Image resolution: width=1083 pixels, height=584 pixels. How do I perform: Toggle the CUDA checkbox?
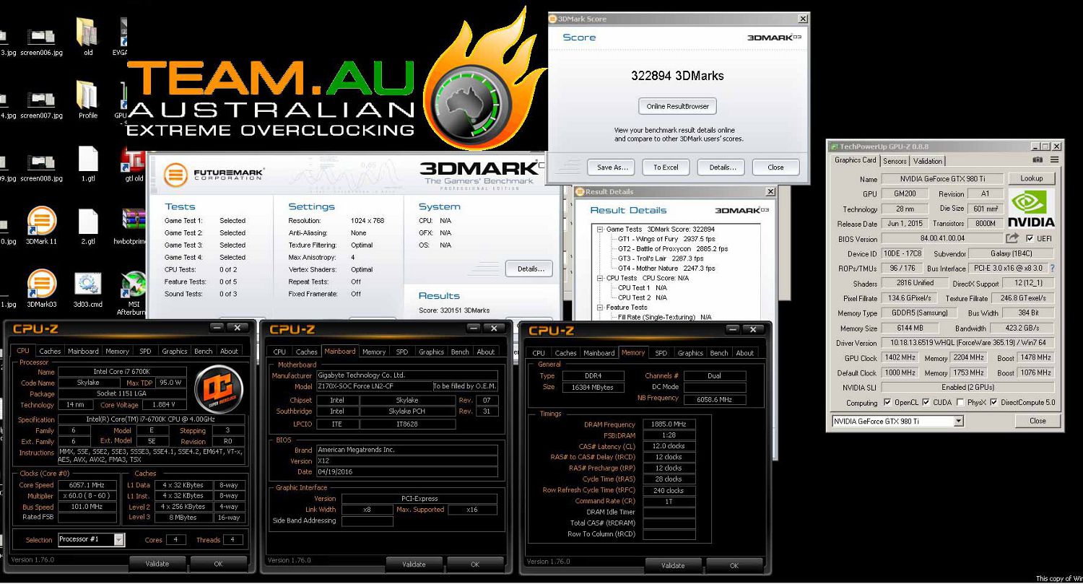pyautogui.click(x=926, y=403)
